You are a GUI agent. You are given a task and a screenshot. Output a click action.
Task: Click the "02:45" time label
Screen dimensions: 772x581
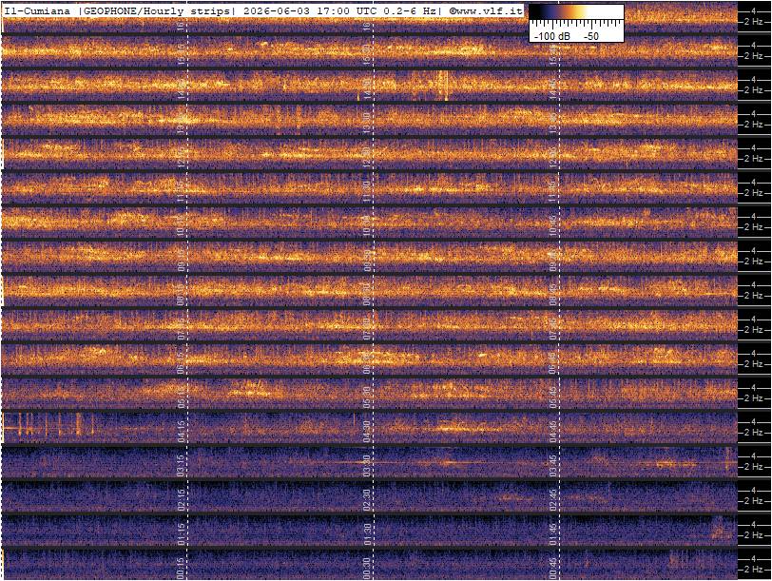pos(553,500)
